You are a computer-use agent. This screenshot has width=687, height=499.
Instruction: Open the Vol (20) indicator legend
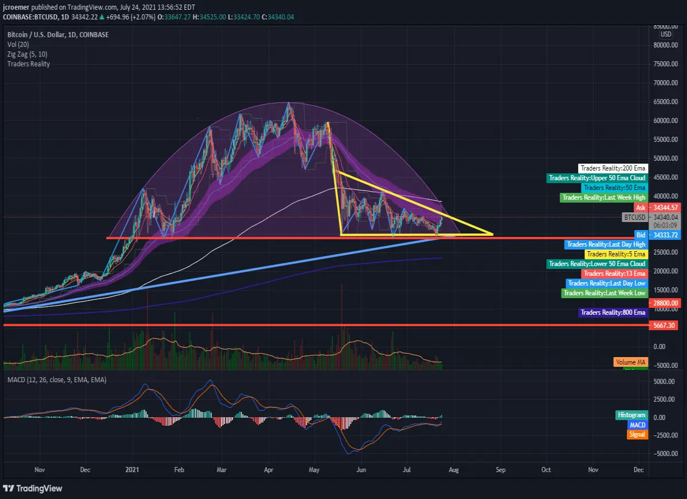point(19,45)
